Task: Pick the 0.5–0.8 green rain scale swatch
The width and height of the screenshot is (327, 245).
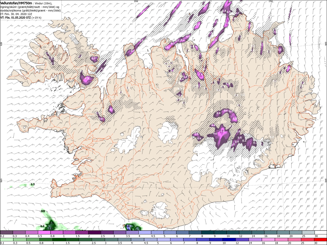Action: coord(33,239)
